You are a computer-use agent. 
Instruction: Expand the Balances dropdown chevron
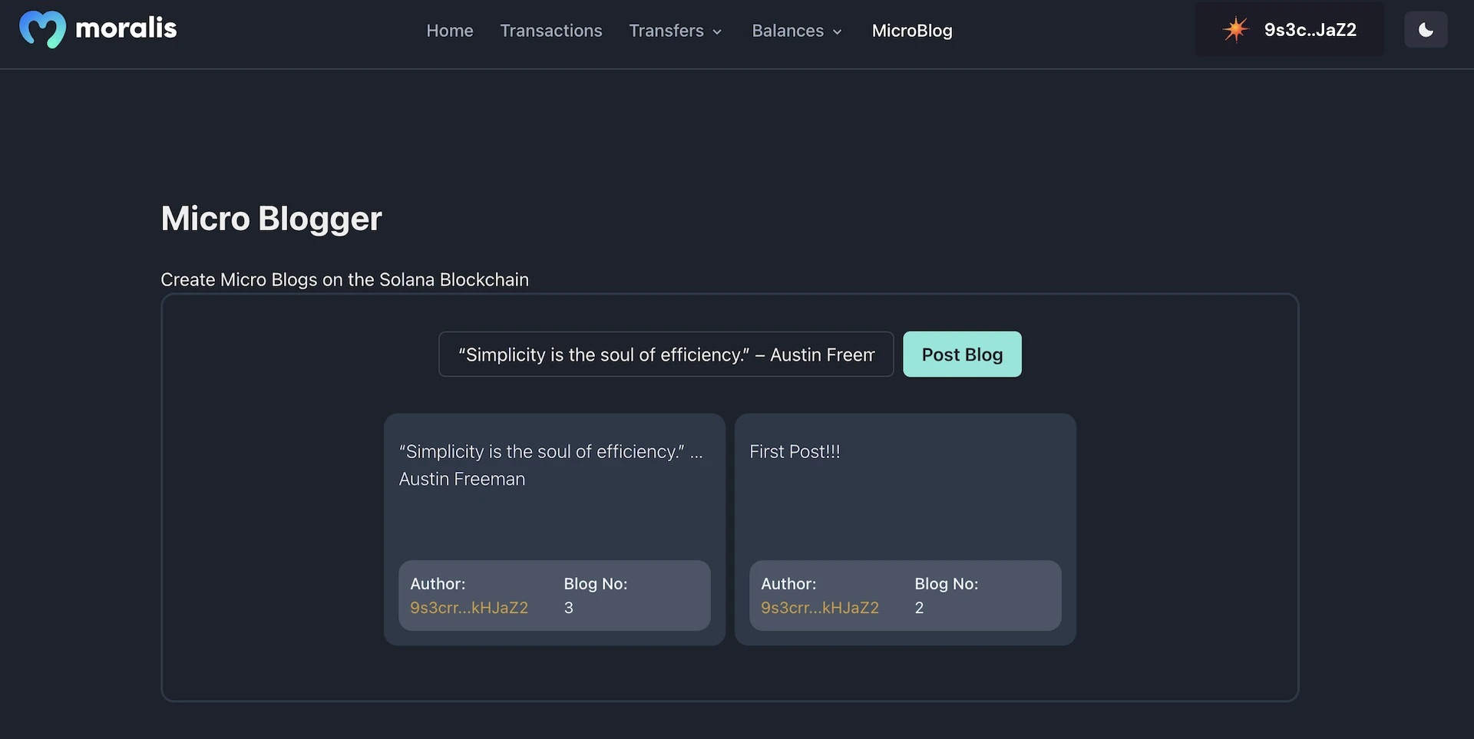(x=837, y=31)
